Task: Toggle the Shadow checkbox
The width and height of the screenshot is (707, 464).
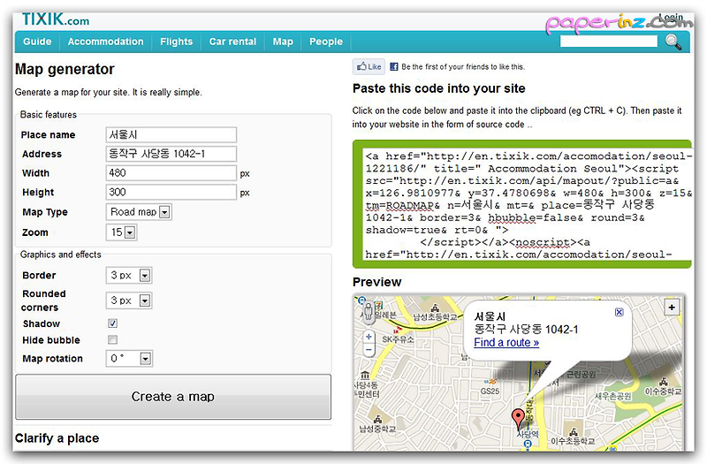Action: [x=113, y=323]
